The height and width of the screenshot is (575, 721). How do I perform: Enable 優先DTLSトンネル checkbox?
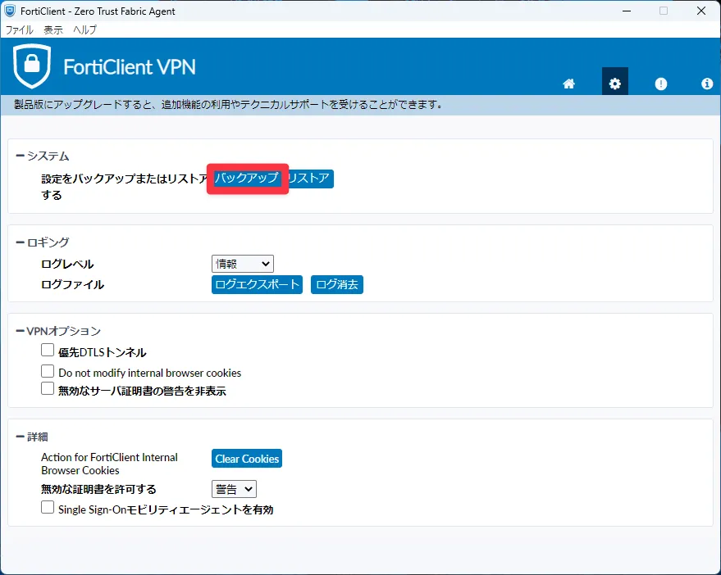[x=48, y=351]
